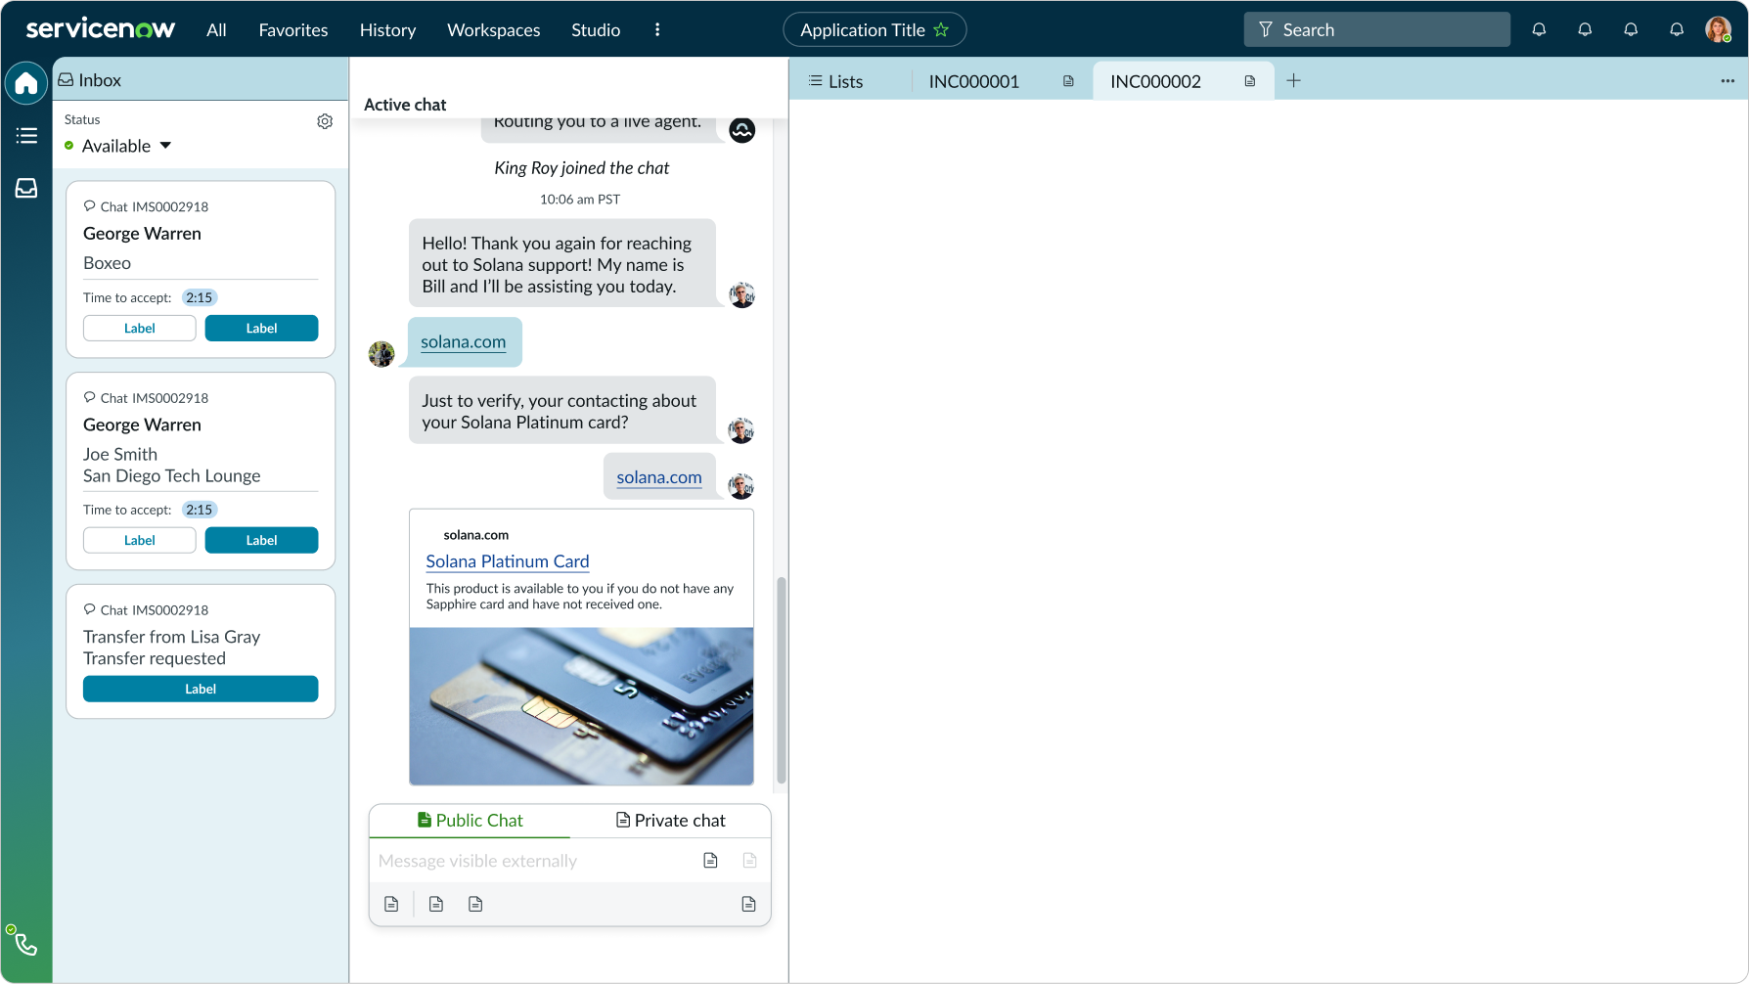Open the Home sidebar icon

tap(26, 83)
